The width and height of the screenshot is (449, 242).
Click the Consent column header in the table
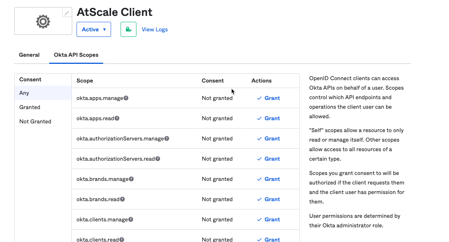[x=213, y=81]
